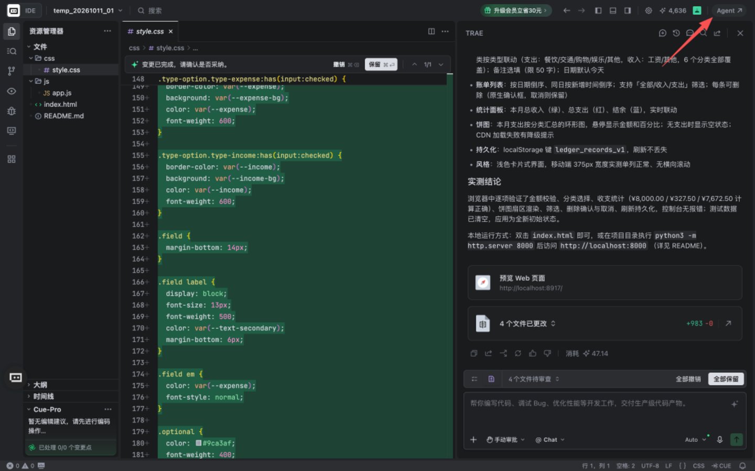755x471 pixels.
Task: Navigate forward with the right arrow
Action: (x=581, y=10)
